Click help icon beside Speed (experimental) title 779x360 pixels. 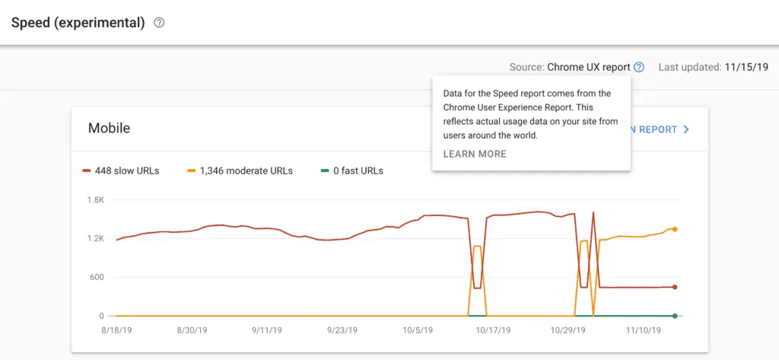coord(159,23)
